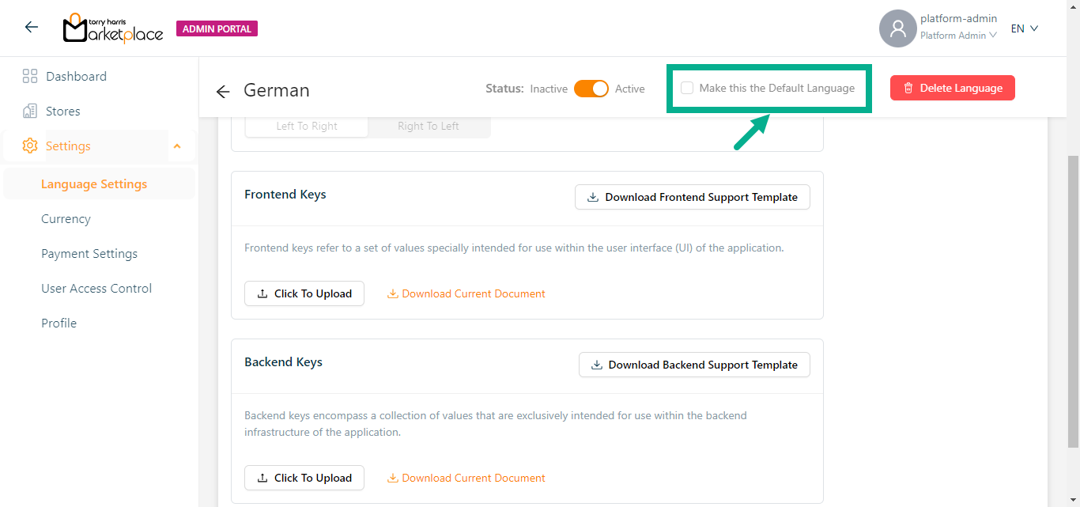The height and width of the screenshot is (507, 1080).
Task: Click the Marketplace logo
Action: click(113, 28)
